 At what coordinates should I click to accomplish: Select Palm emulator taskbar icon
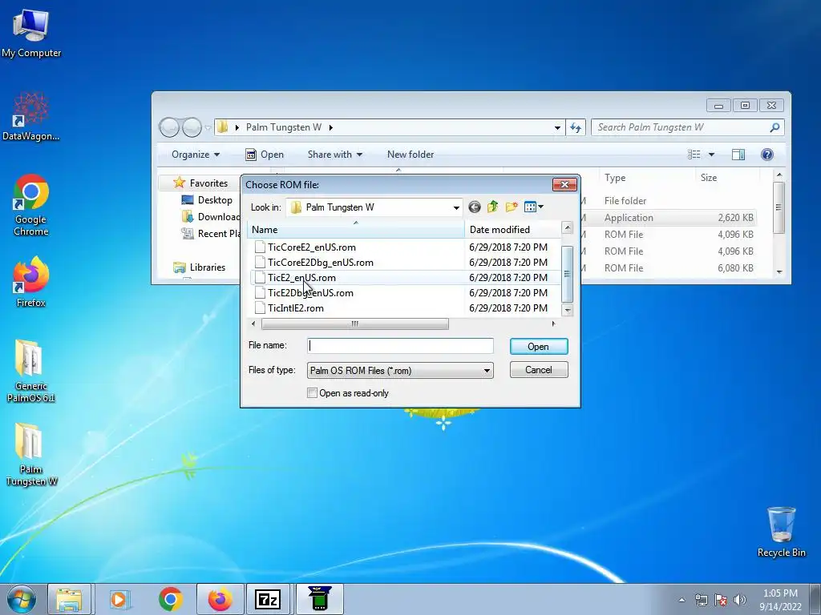pyautogui.click(x=319, y=599)
